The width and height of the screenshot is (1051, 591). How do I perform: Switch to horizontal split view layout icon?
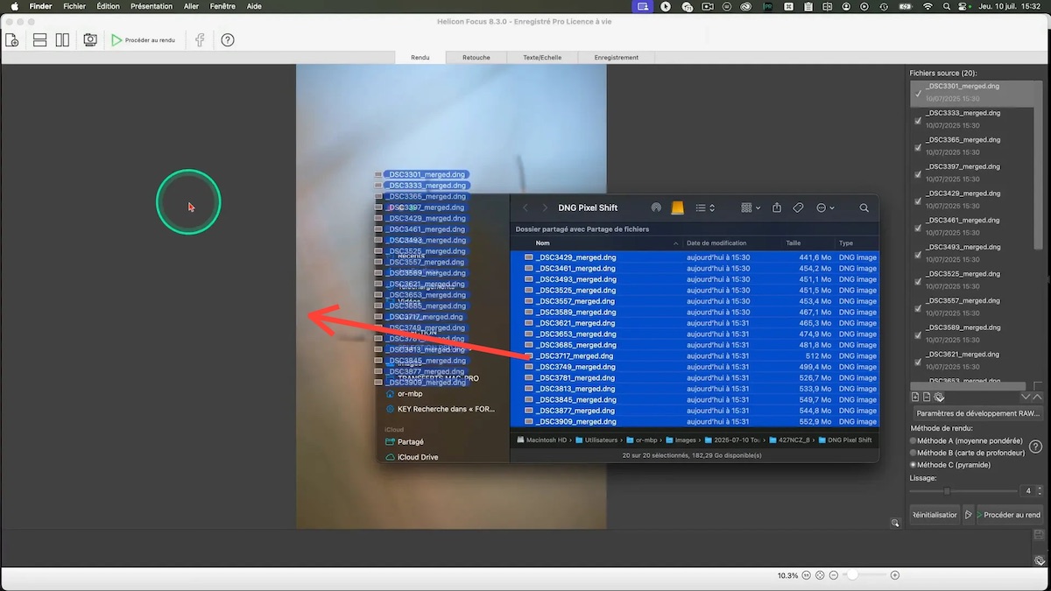(x=39, y=40)
